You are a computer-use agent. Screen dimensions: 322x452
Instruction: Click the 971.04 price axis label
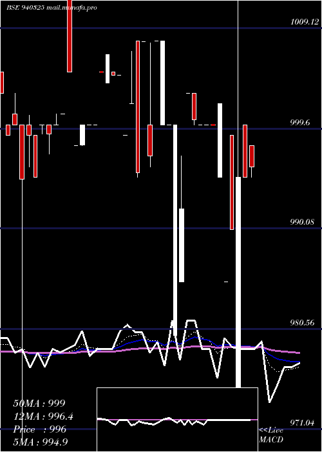[x=302, y=423]
